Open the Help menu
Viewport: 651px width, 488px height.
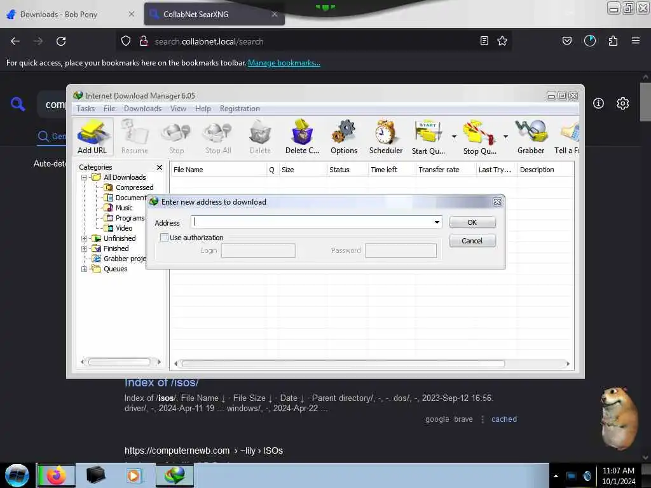coord(203,108)
